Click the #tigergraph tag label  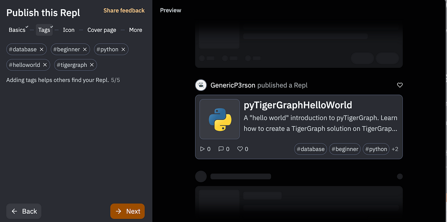[72, 65]
